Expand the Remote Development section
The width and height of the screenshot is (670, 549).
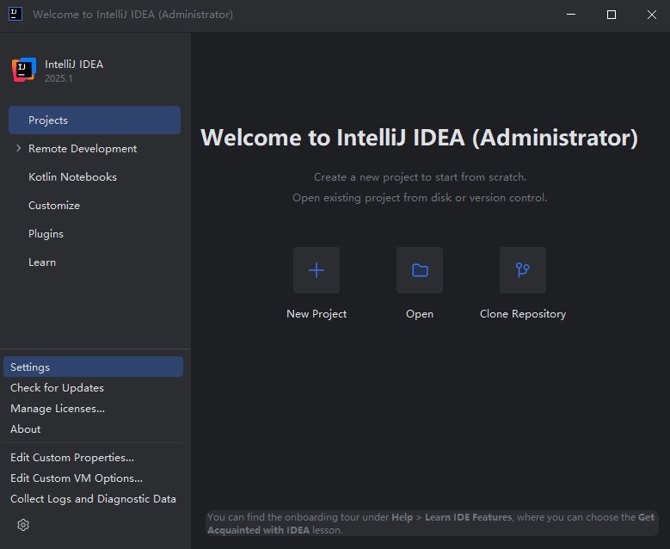[19, 149]
